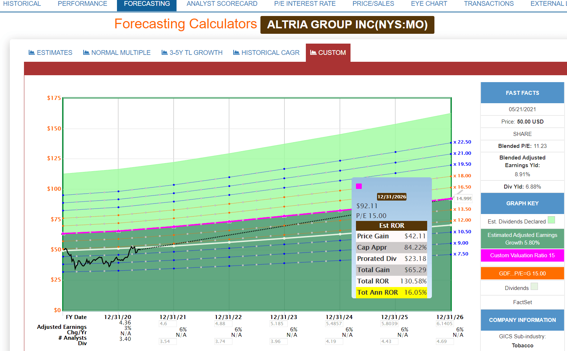
Task: Click the green Est. Dividends Declared color swatch
Action: [x=551, y=219]
